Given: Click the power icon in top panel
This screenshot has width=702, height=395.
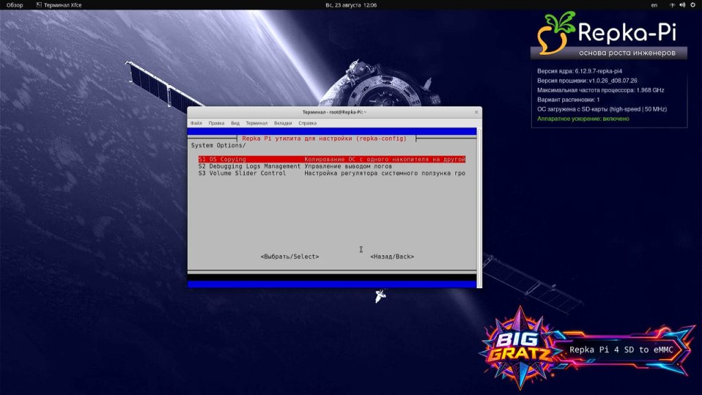Looking at the screenshot, I should 692,5.
